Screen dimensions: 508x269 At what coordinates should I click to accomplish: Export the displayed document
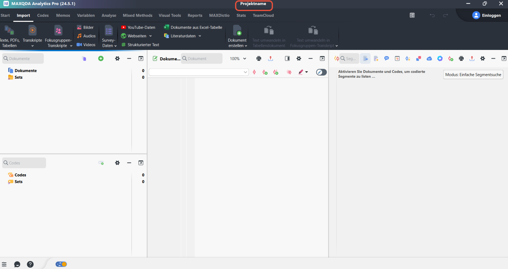pyautogui.click(x=270, y=58)
